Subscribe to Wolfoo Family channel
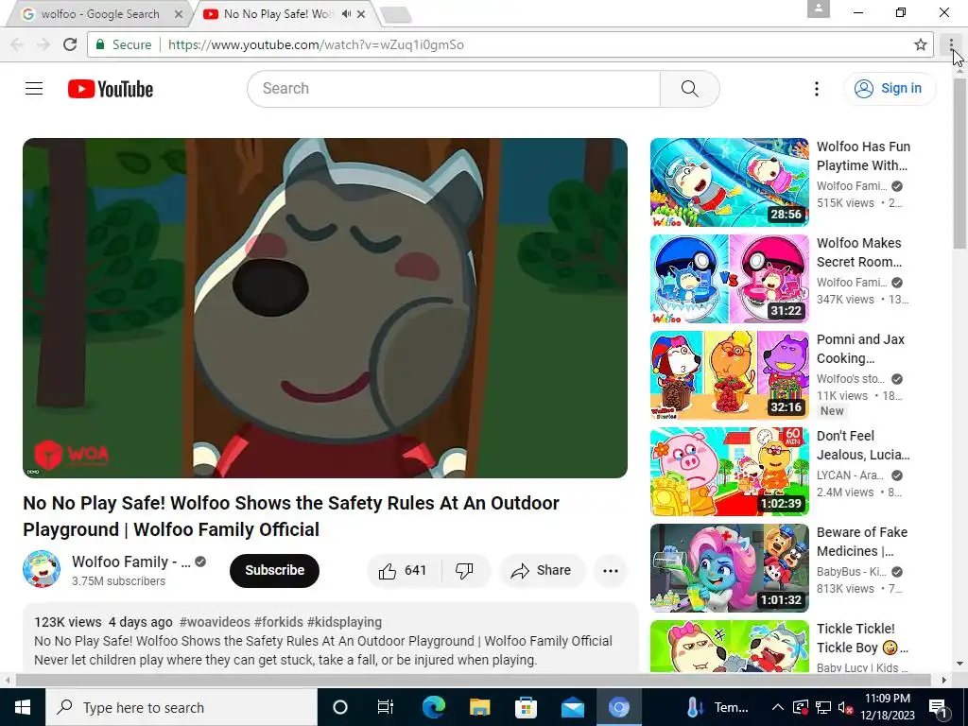This screenshot has height=726, width=968. click(275, 570)
